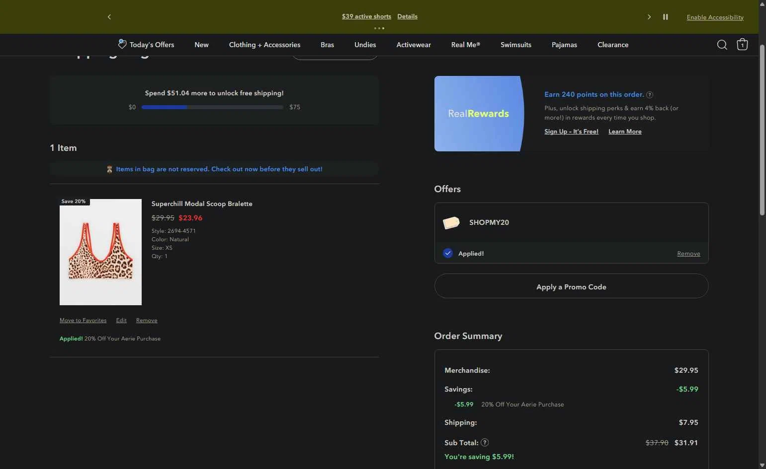Click the '1 Item' heading
Image resolution: width=766 pixels, height=469 pixels.
point(63,148)
